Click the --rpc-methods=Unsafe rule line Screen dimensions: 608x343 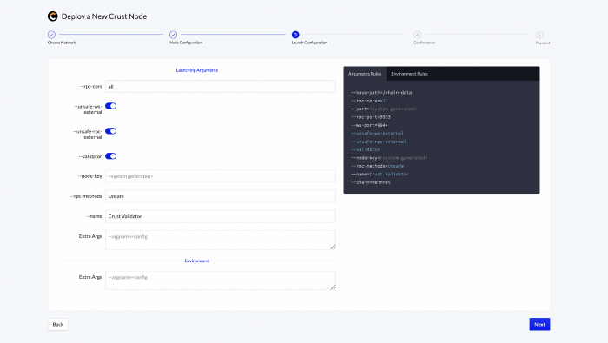[x=377, y=166]
